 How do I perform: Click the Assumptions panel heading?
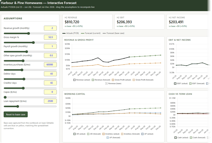pos(13,18)
